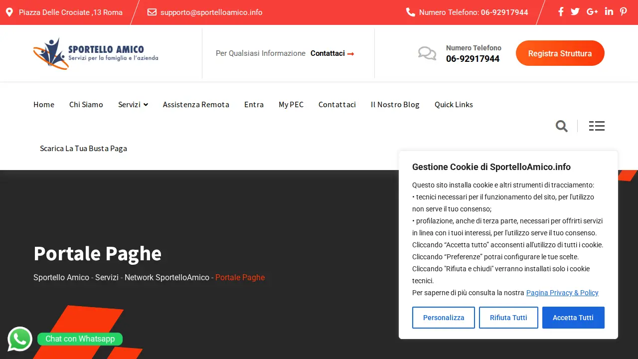Open Assistenza Remota menu item
The height and width of the screenshot is (359, 638).
click(196, 105)
